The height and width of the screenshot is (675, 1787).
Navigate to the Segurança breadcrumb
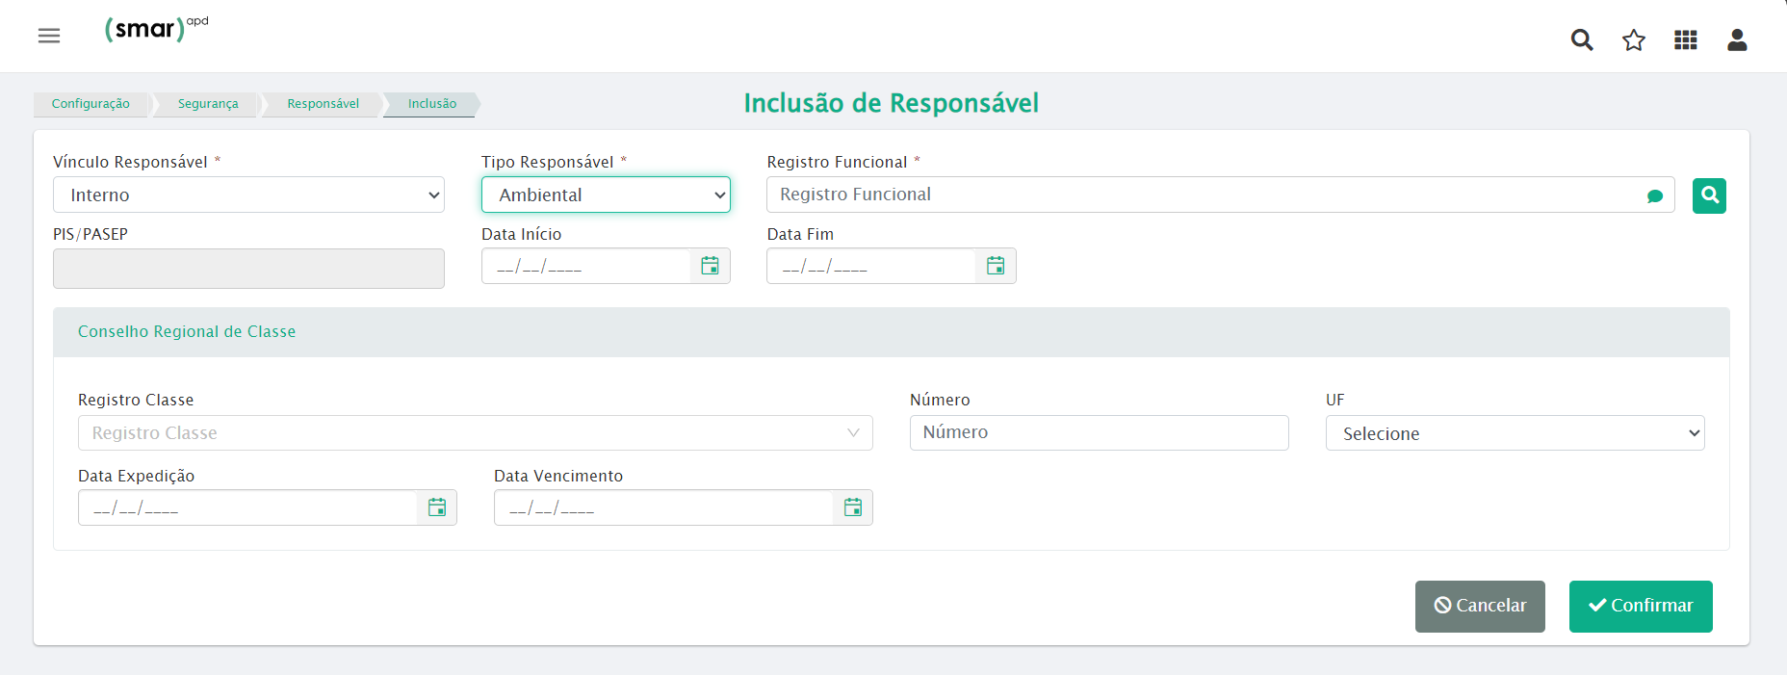coord(208,104)
